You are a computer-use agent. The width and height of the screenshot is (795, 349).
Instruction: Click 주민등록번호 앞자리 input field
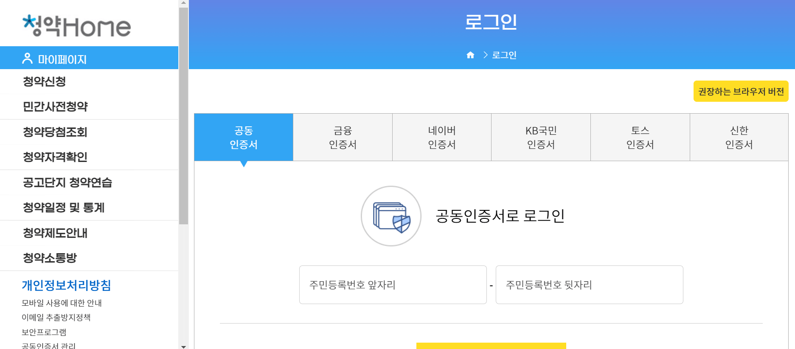point(393,285)
